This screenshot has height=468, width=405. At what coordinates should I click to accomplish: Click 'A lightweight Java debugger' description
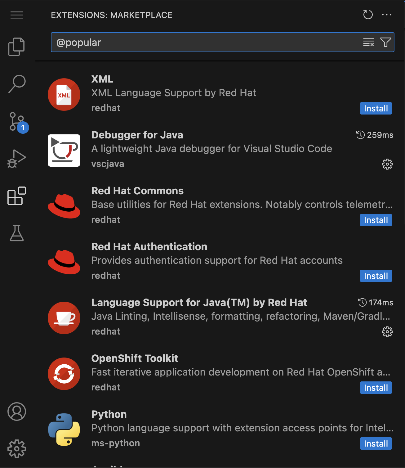211,148
